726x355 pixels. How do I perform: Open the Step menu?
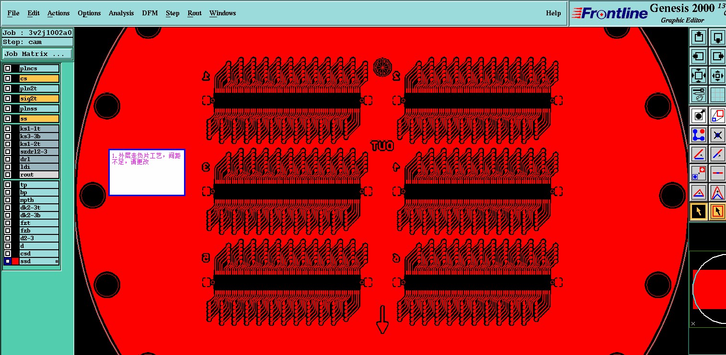(173, 13)
